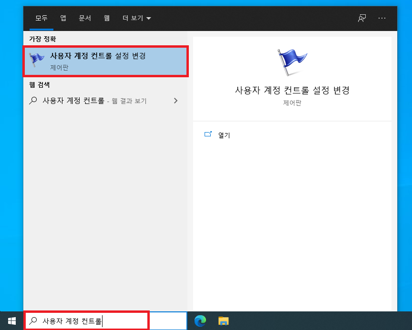The image size is (412, 330).
Task: Switch to the 문서 tab
Action: [85, 18]
